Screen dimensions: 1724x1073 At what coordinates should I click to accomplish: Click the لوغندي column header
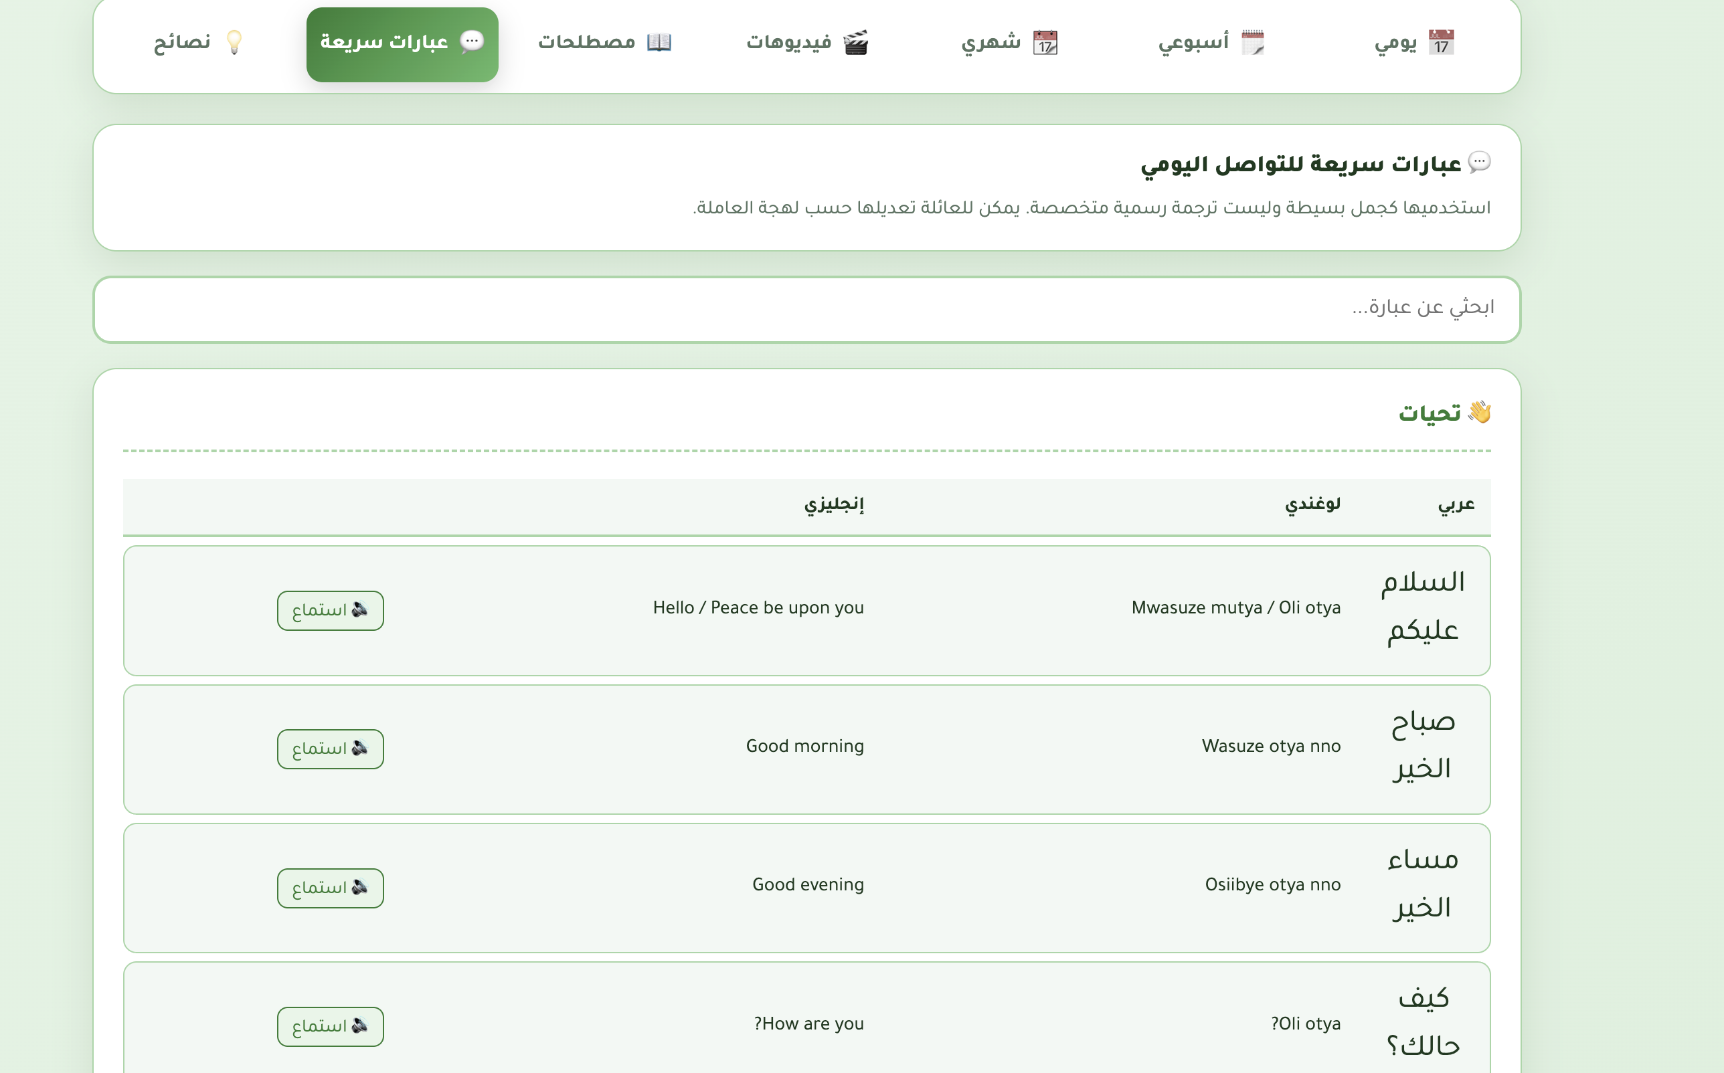1312,504
